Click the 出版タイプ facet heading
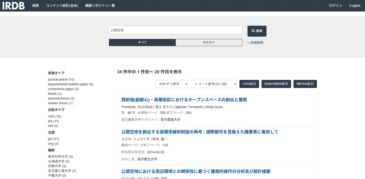 click(56, 110)
